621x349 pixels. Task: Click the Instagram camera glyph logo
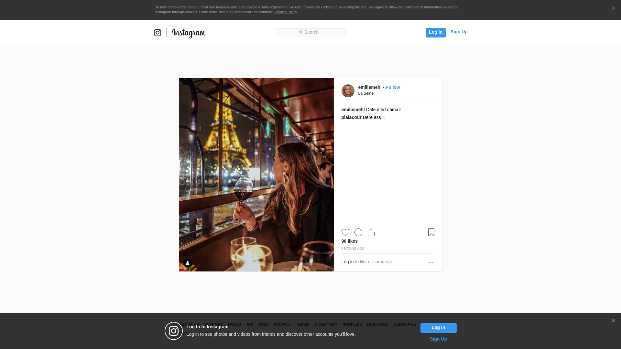click(x=158, y=33)
